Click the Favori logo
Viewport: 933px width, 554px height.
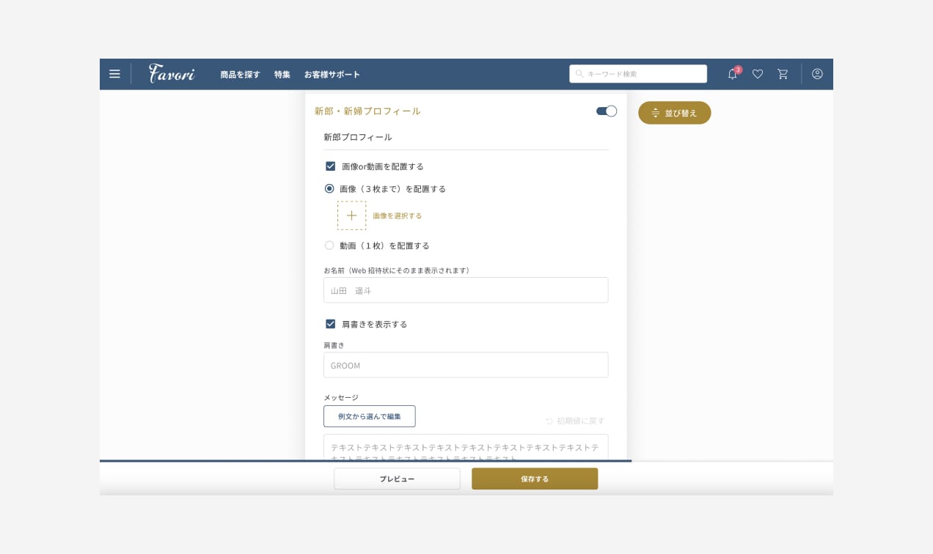click(x=172, y=73)
